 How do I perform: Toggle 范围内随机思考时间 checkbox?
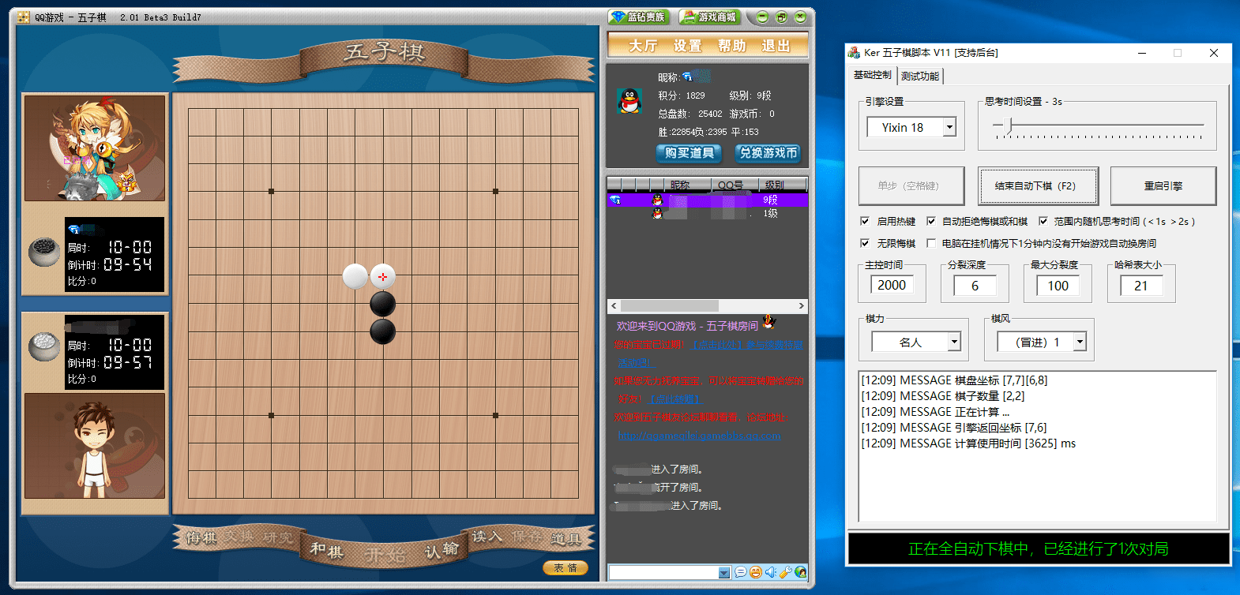1043,222
